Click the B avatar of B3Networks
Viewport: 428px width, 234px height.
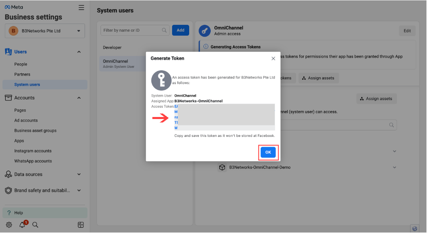click(x=13, y=31)
